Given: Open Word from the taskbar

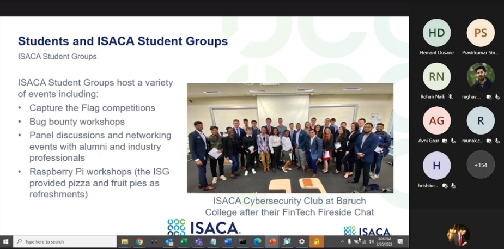Looking at the screenshot, I should pyautogui.click(x=228, y=241).
